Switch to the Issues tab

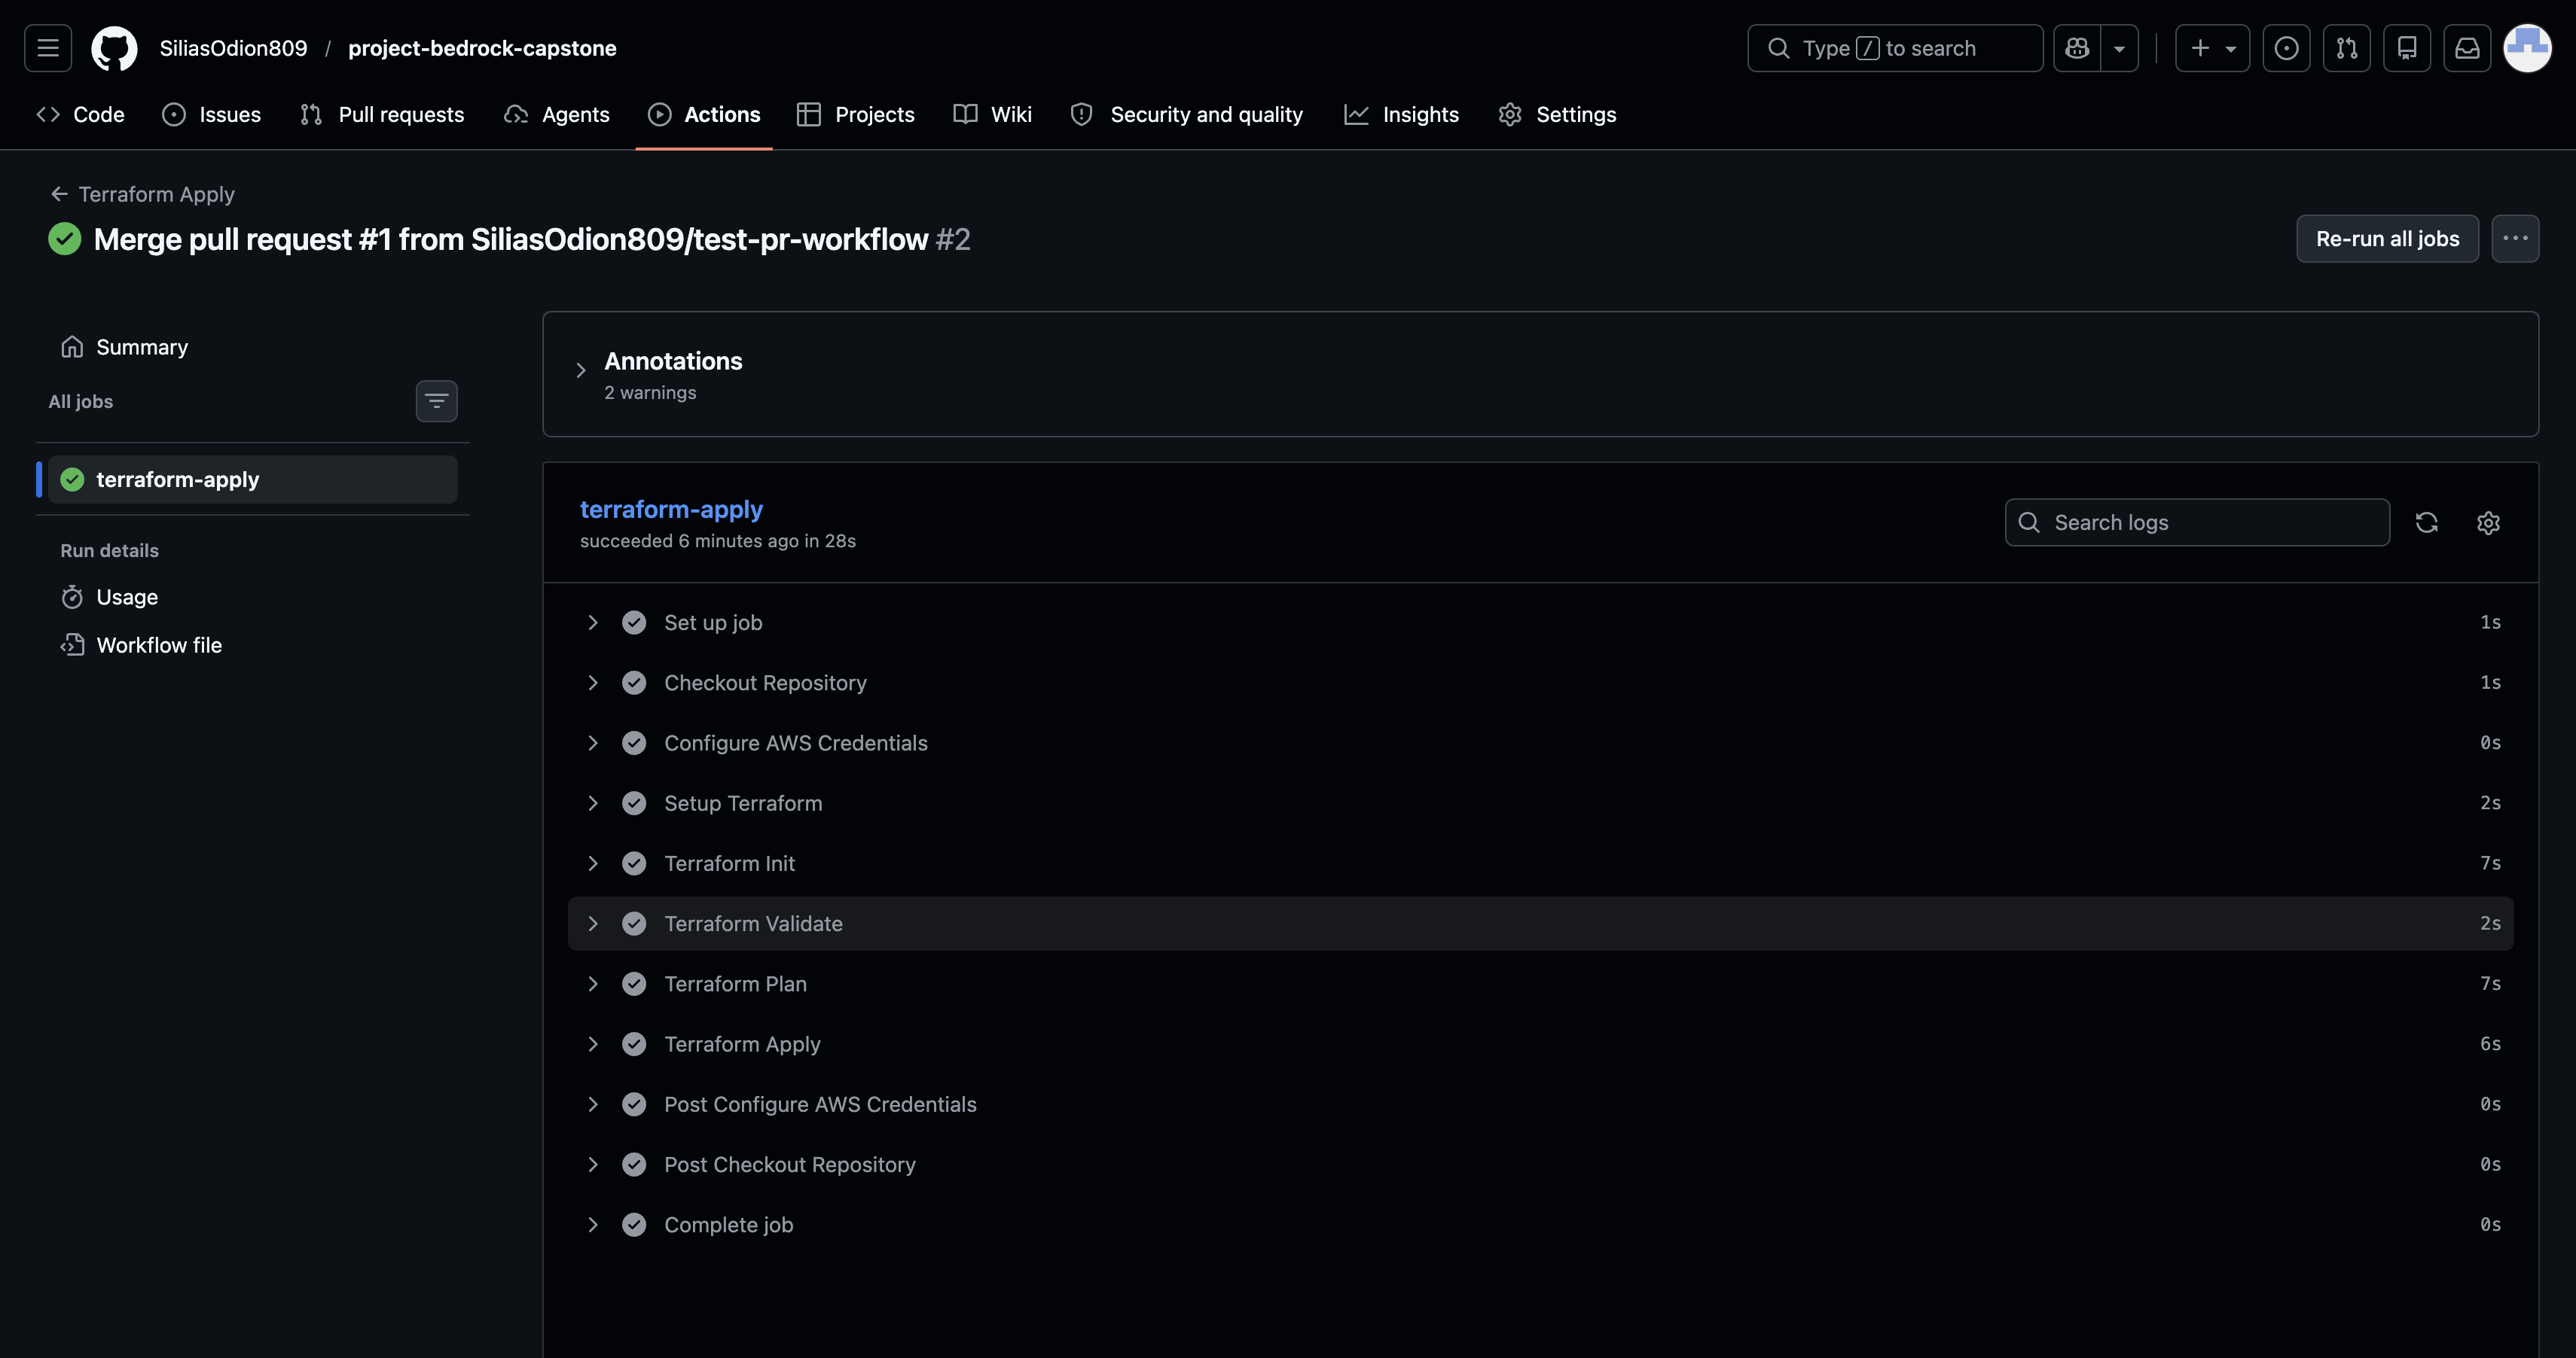[211, 115]
